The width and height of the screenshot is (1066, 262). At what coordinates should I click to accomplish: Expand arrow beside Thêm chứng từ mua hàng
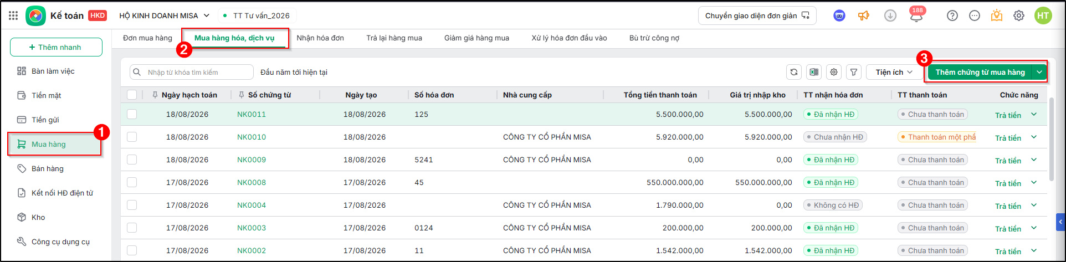point(1039,72)
